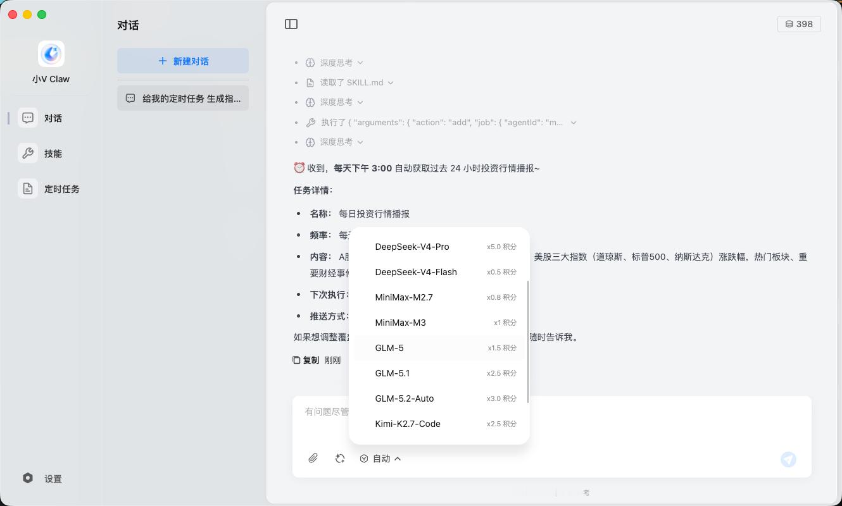The width and height of the screenshot is (842, 506).
Task: Select GLM-5.1 model
Action: (x=439, y=373)
